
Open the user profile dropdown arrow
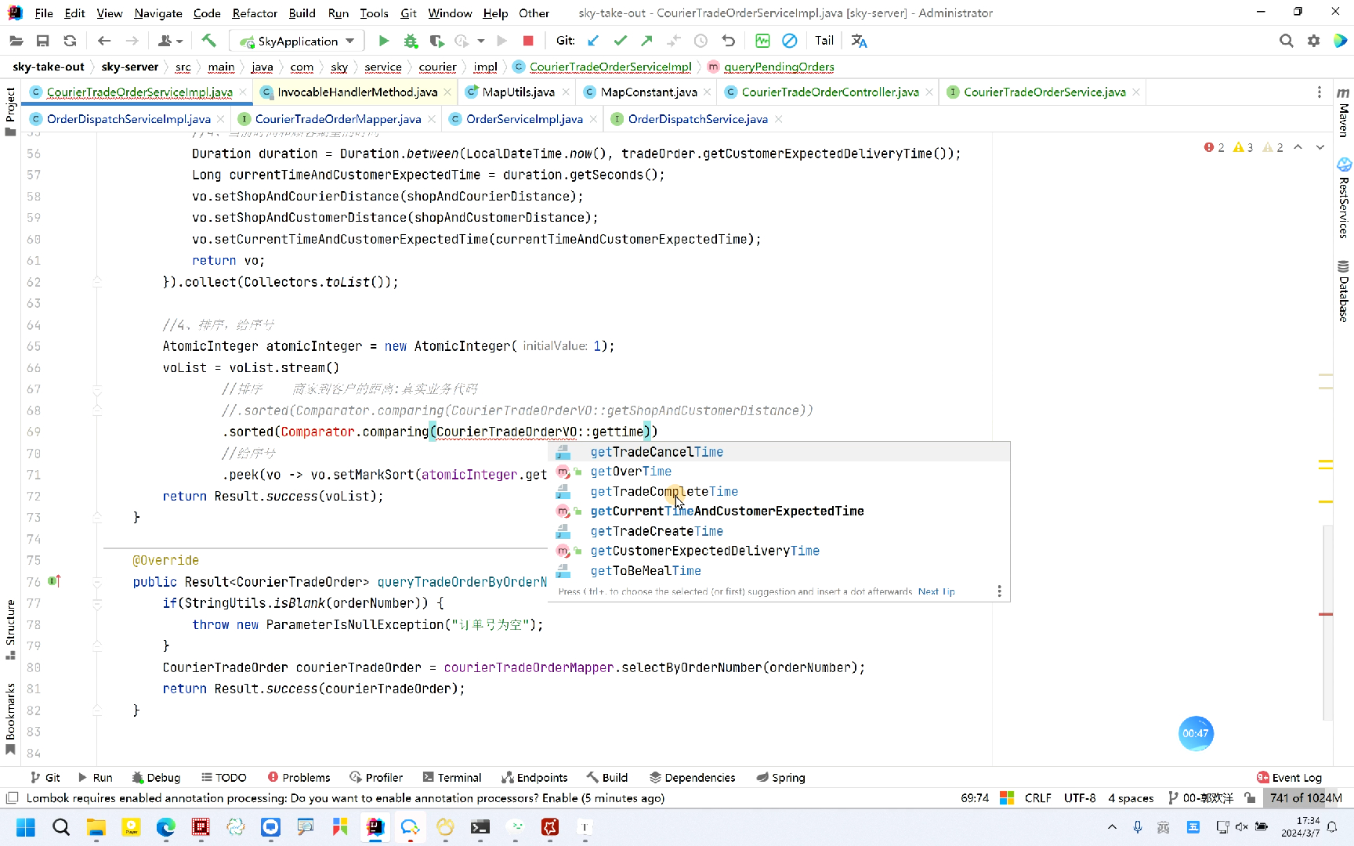(x=179, y=42)
